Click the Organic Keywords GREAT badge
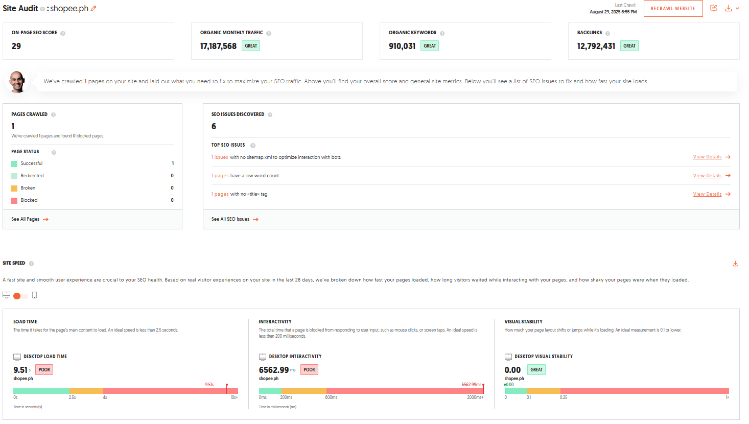This screenshot has height=424, width=749. (430, 46)
